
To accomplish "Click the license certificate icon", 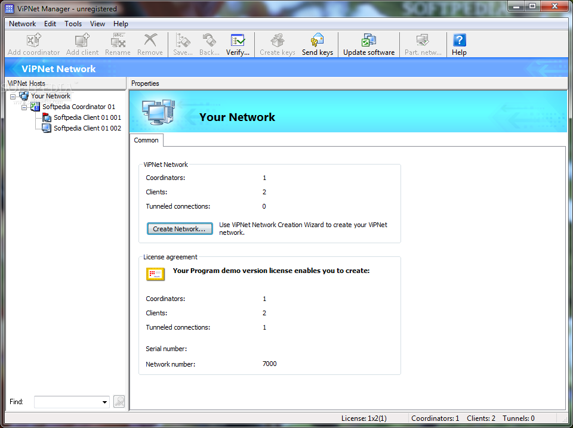I will click(156, 274).
